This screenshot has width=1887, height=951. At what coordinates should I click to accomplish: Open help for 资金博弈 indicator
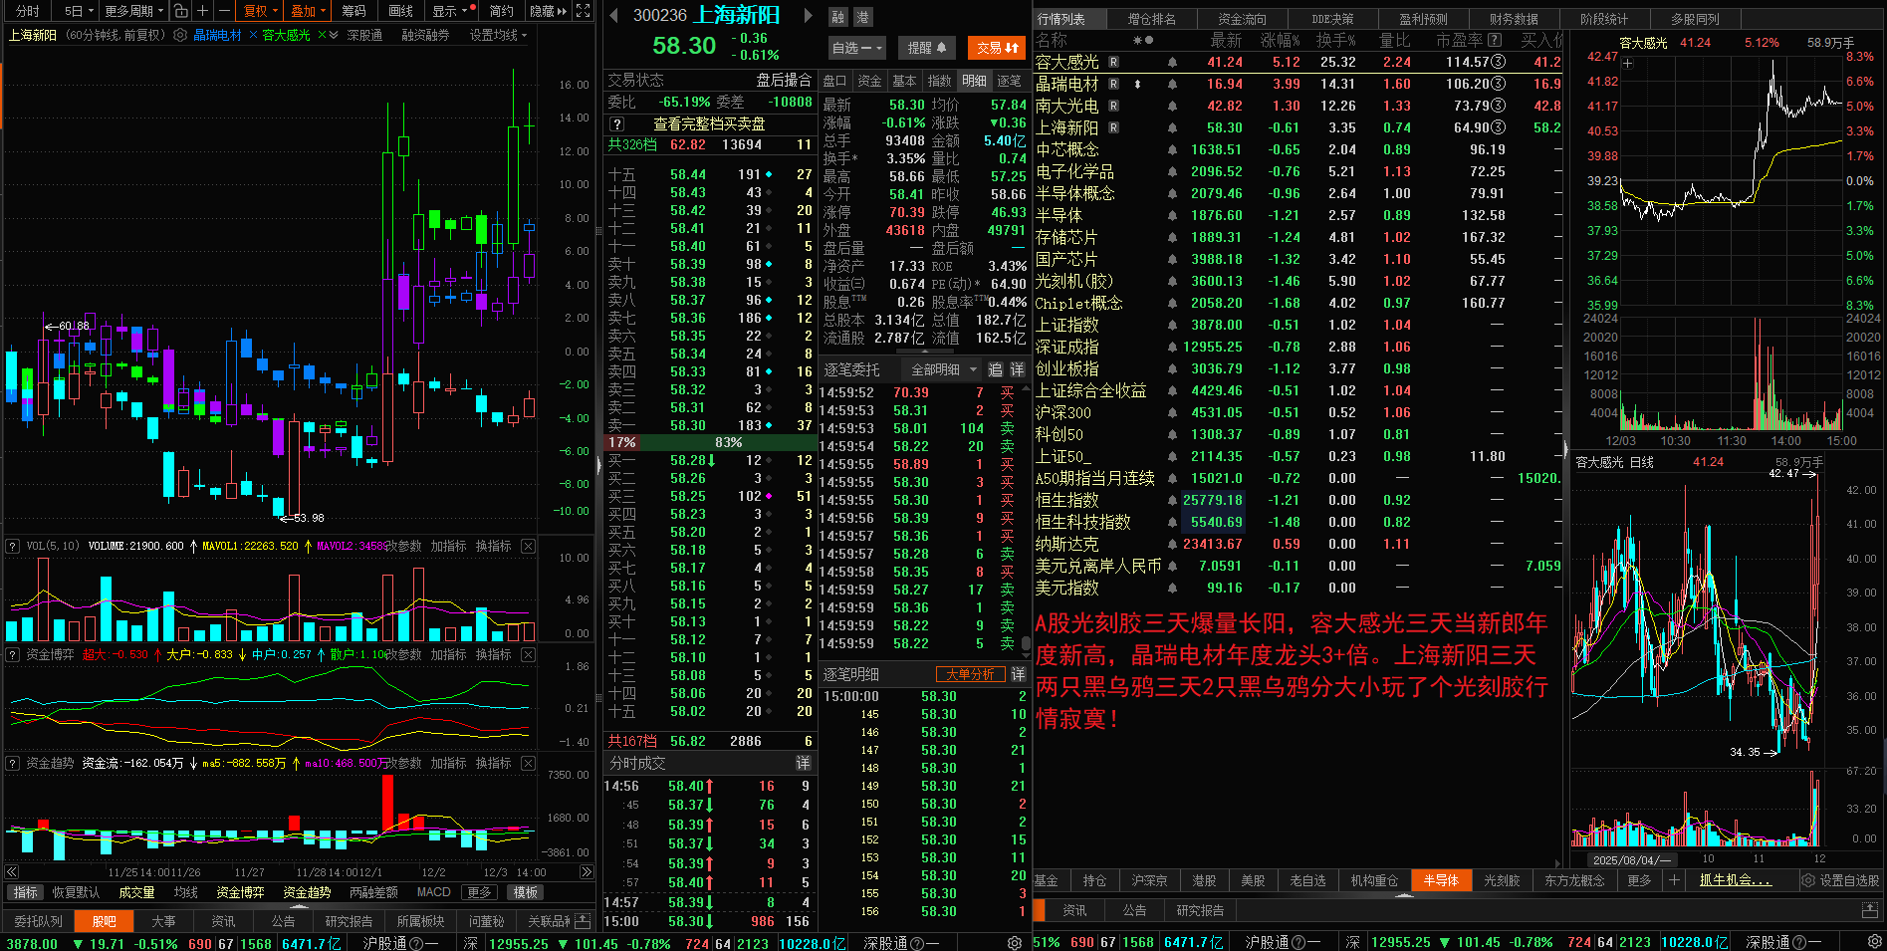(x=13, y=654)
